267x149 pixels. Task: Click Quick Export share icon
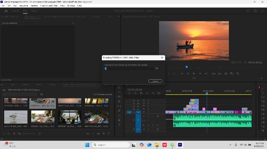pos(255,11)
